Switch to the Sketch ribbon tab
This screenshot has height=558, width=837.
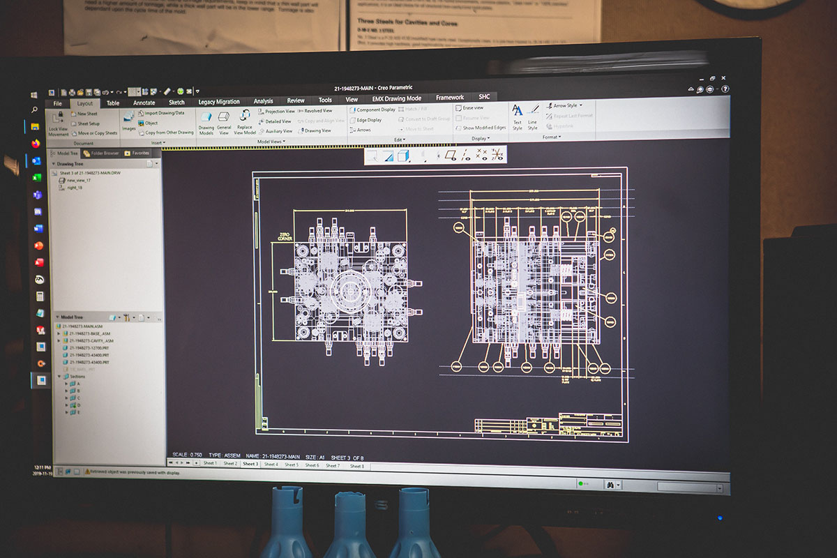coord(176,103)
